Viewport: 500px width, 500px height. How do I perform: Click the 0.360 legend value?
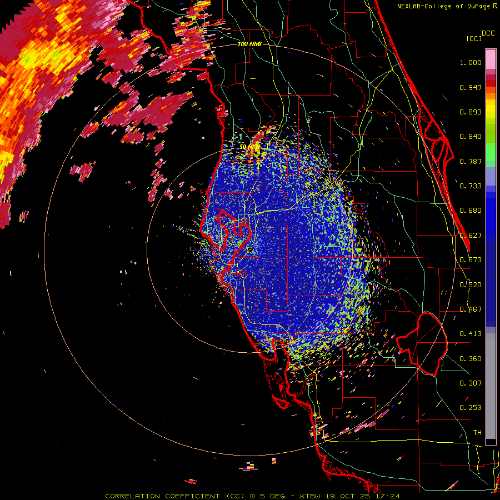coord(471,359)
